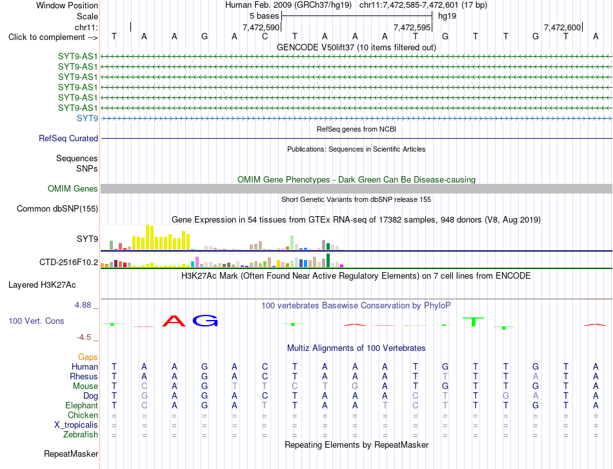Click the 7,472,600 position marker
This screenshot has width=613, height=469.
563,27
